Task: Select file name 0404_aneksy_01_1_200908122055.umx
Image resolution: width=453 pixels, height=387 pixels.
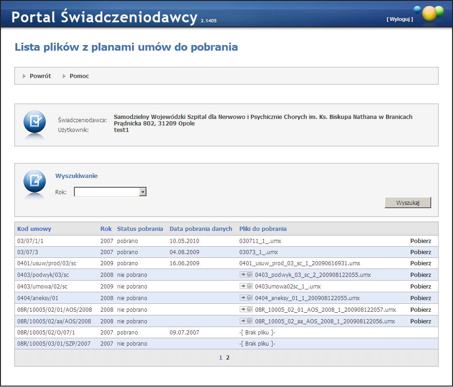Action: (308, 298)
